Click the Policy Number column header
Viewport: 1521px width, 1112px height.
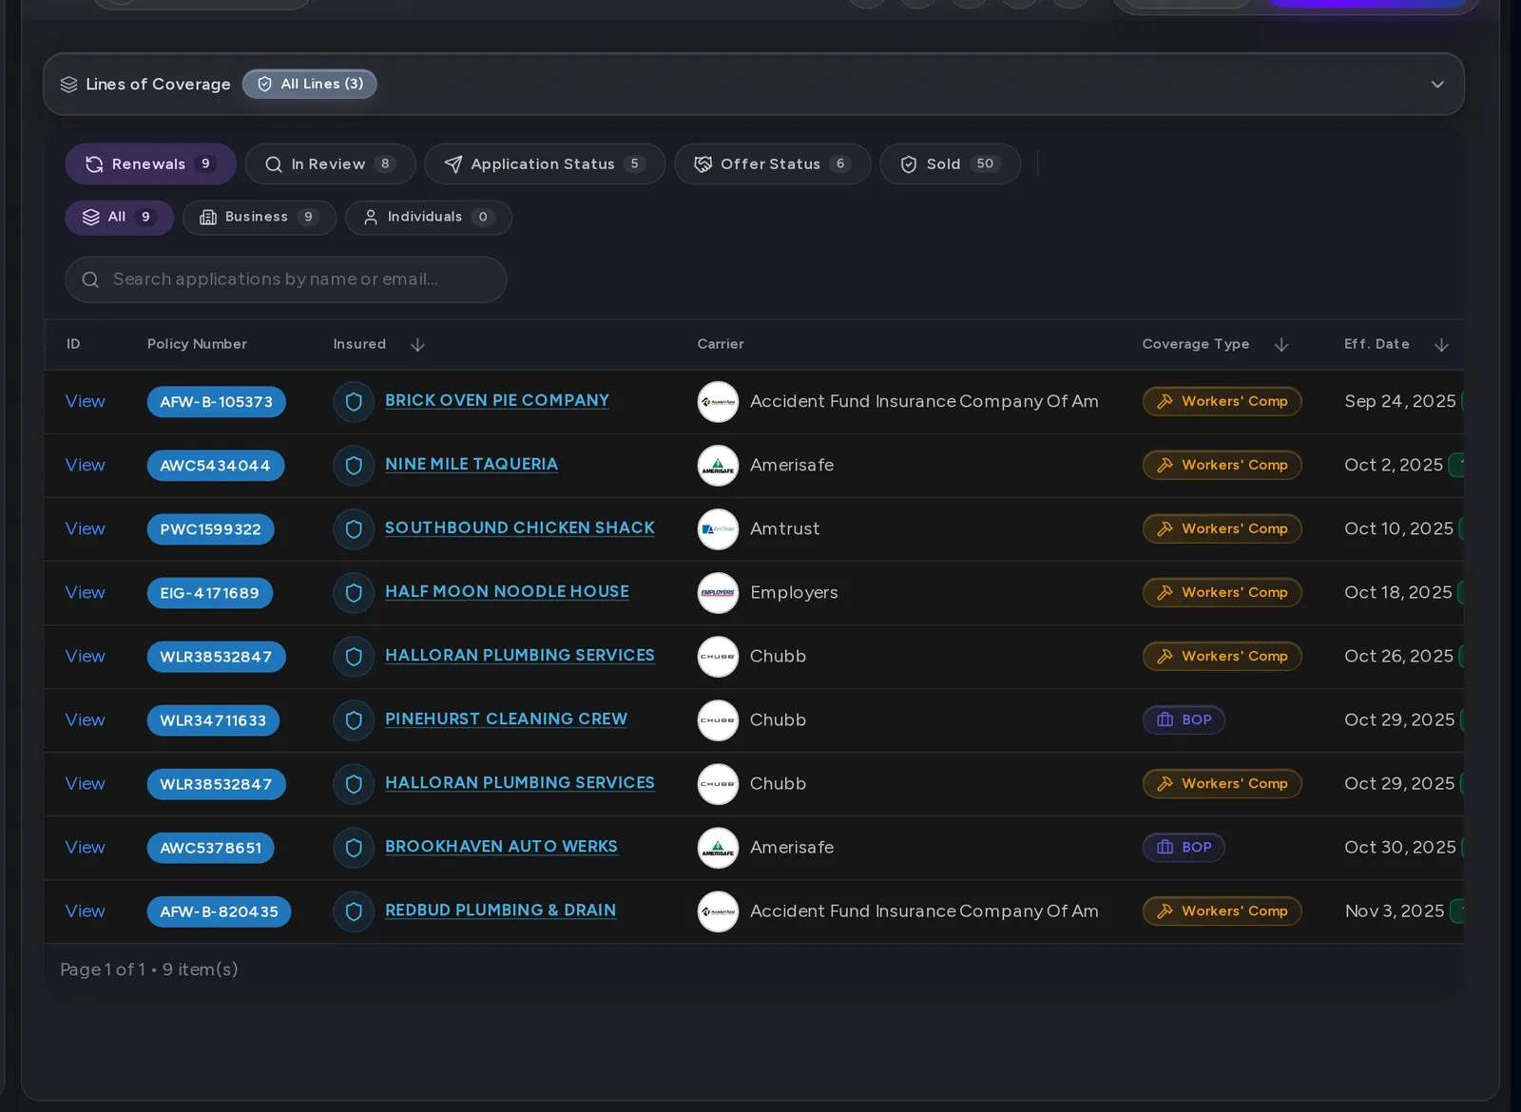[197, 345]
